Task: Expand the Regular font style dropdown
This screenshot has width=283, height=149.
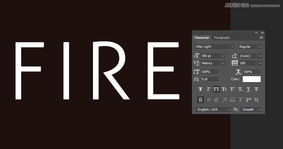Action: [x=250, y=47]
